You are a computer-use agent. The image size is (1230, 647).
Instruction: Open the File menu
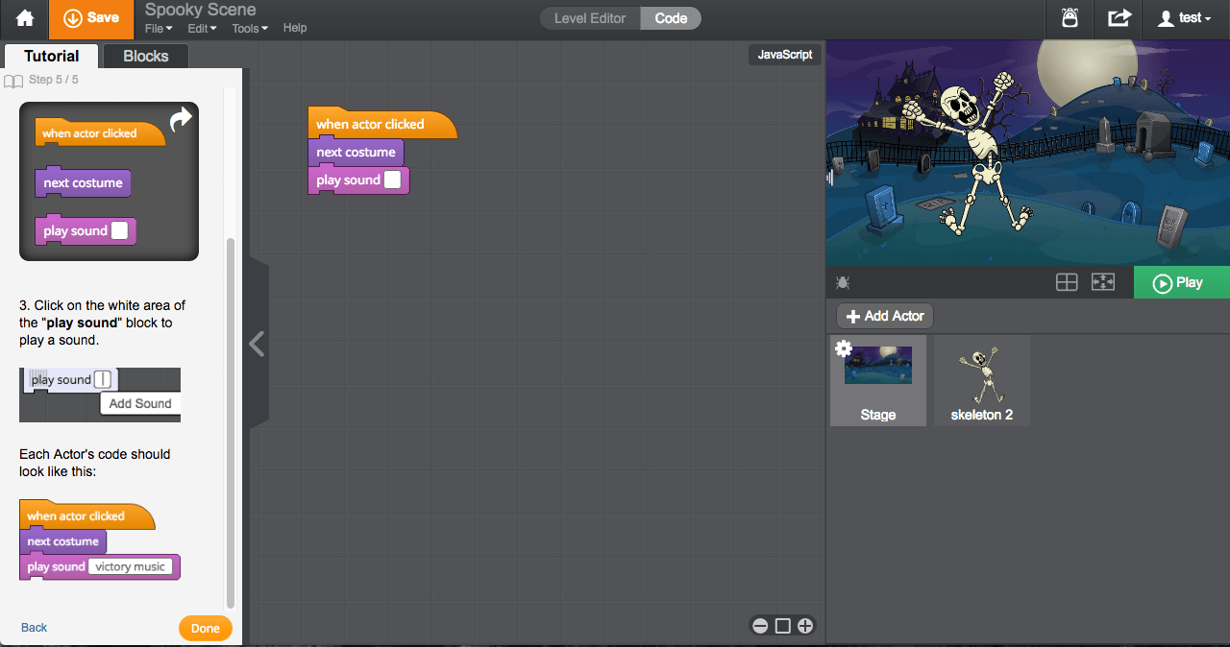[159, 28]
